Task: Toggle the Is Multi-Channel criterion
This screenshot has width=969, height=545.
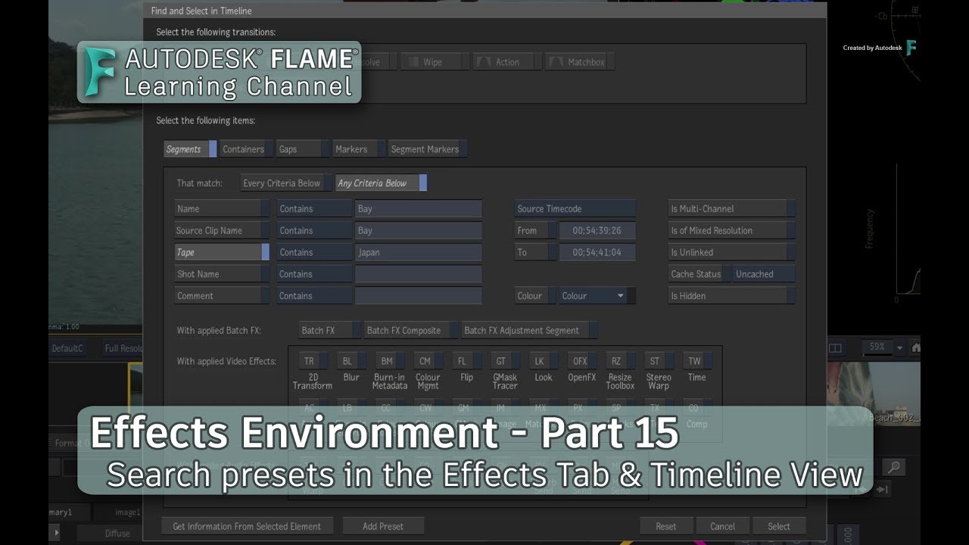Action: (731, 208)
